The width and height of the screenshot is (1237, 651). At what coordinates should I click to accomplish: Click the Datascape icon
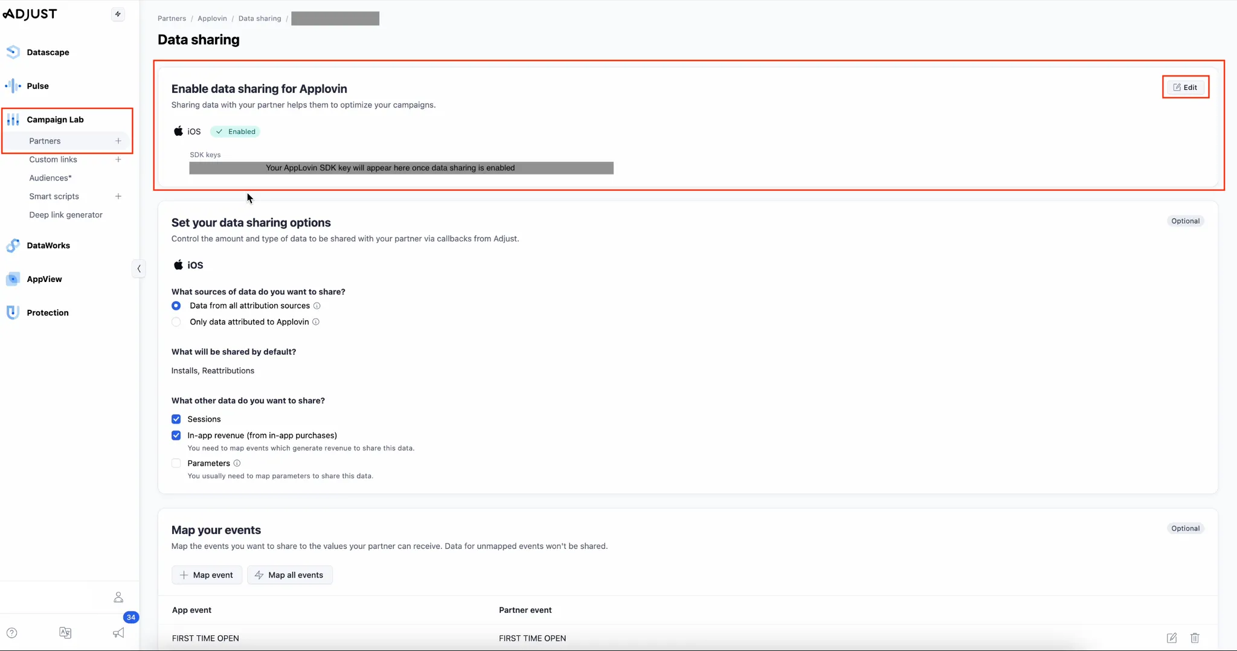point(13,53)
